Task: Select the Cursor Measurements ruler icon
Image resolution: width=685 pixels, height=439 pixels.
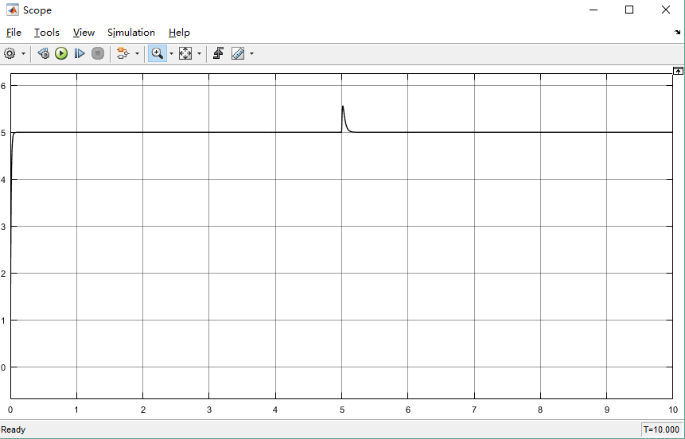Action: coord(238,53)
